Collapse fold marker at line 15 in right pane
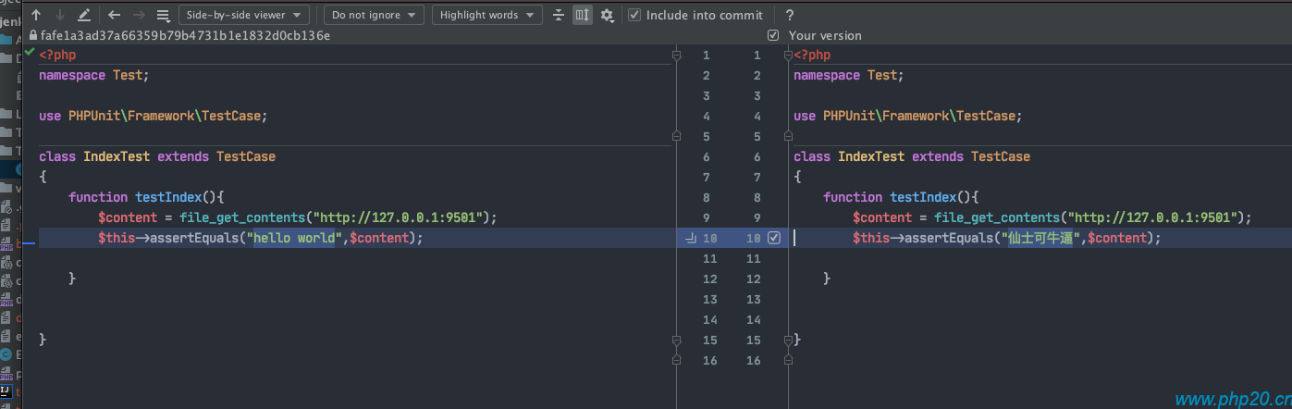The width and height of the screenshot is (1292, 409). click(788, 340)
